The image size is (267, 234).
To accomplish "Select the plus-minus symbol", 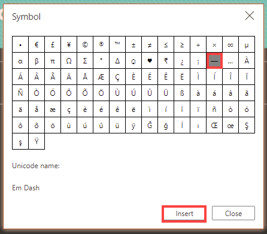I will [133, 44].
